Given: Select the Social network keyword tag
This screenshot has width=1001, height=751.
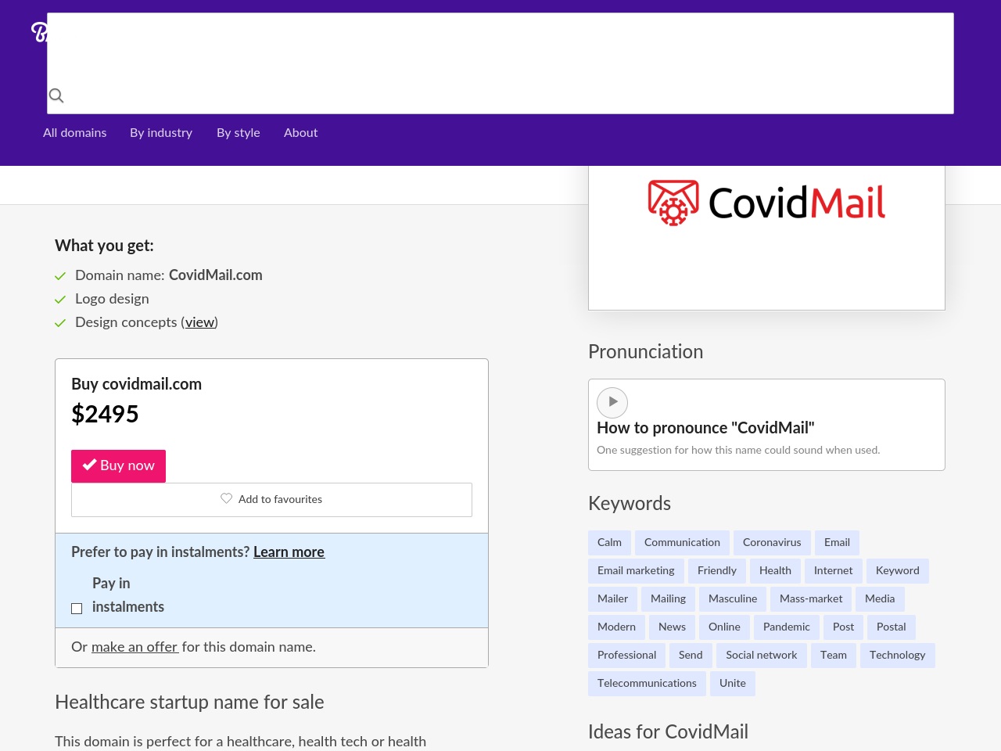Looking at the screenshot, I should pos(762,656).
